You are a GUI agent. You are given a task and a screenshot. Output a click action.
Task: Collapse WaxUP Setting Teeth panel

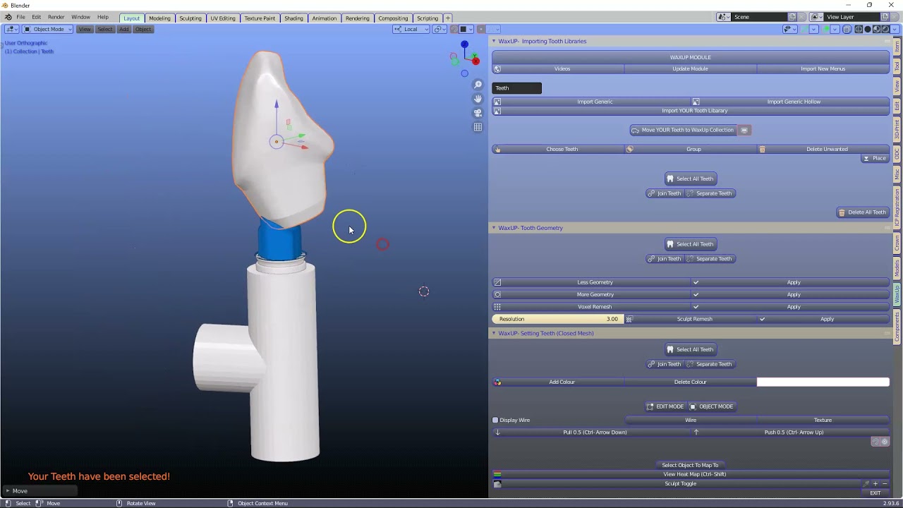click(x=494, y=333)
